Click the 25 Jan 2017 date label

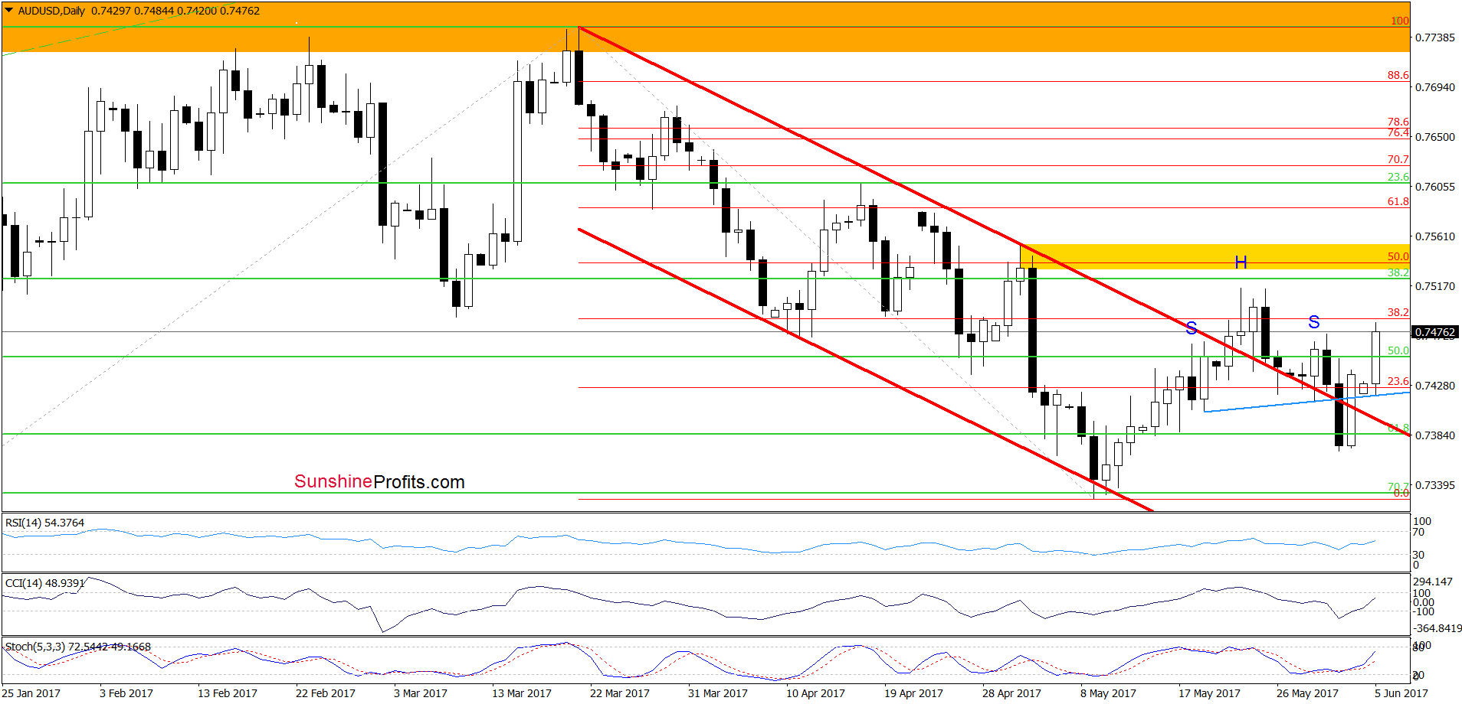tap(31, 693)
